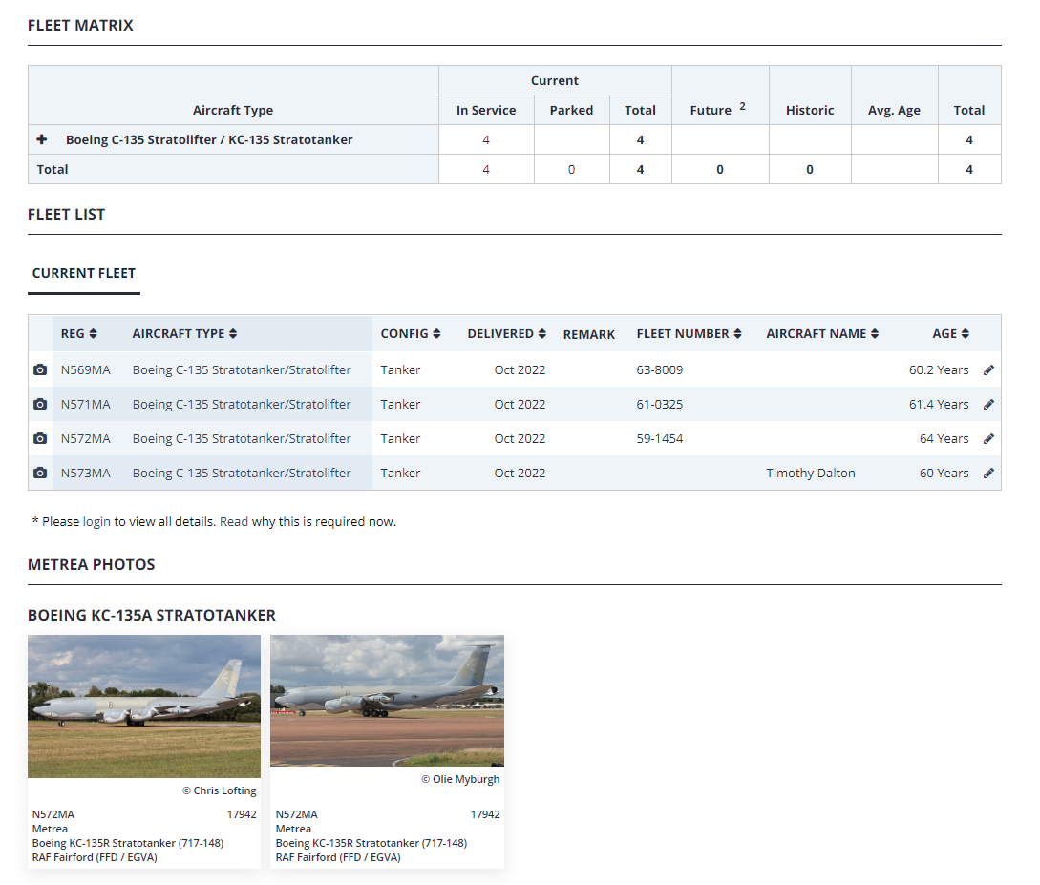1040x885 pixels.
Task: Edit N571MA entry with pencil icon
Action: pos(988,405)
